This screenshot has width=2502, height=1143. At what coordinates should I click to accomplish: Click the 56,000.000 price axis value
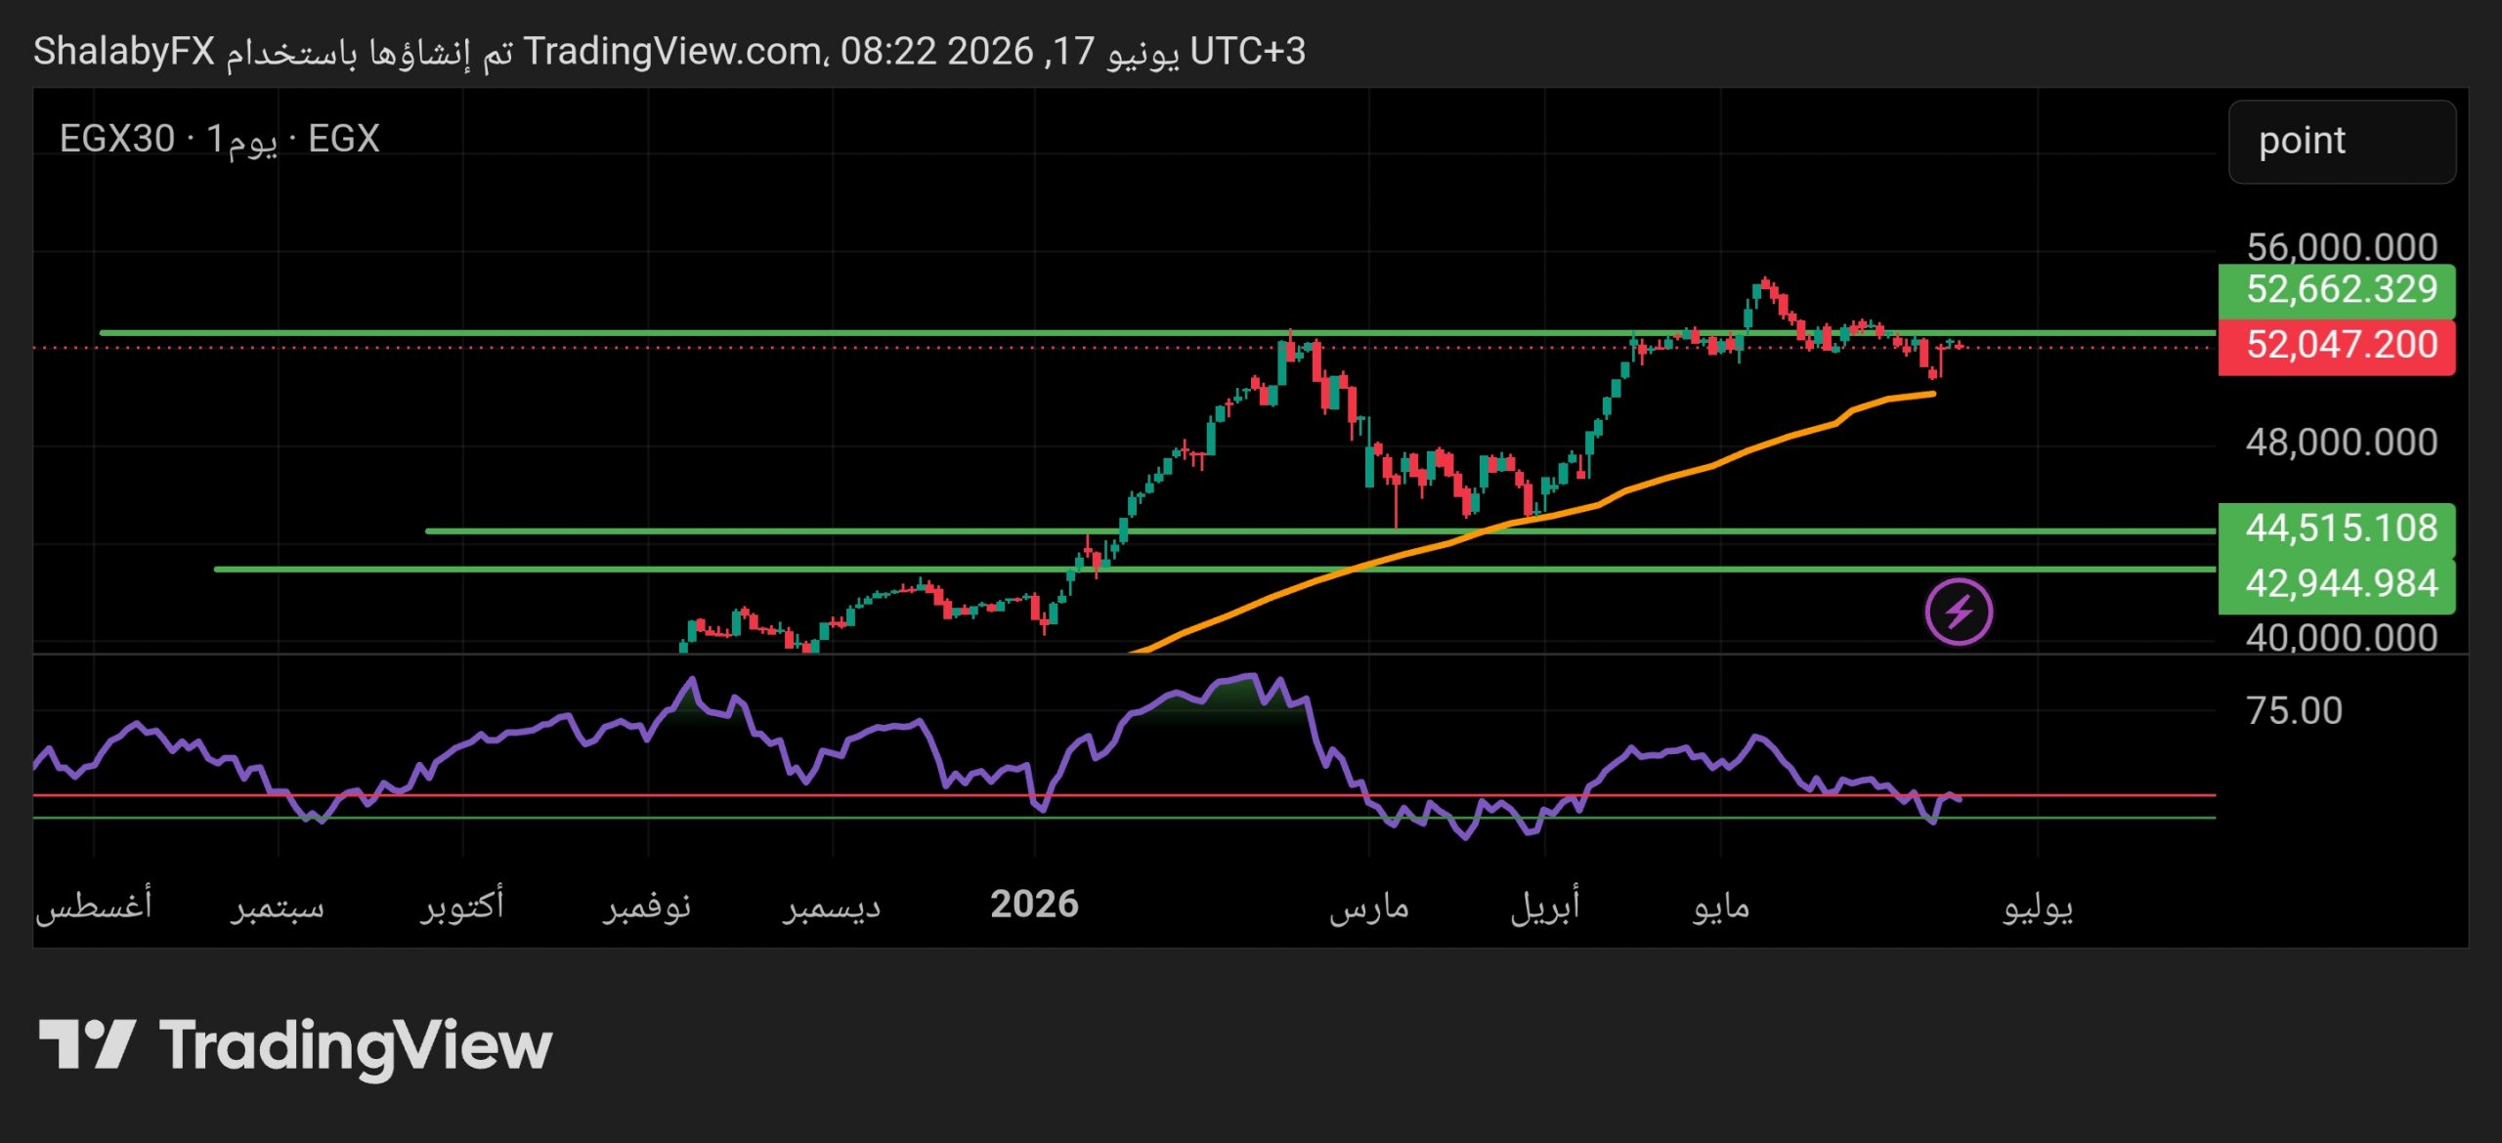tap(2342, 246)
